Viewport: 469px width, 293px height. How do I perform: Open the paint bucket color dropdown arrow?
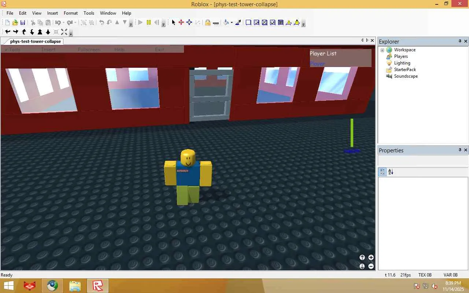(x=232, y=23)
